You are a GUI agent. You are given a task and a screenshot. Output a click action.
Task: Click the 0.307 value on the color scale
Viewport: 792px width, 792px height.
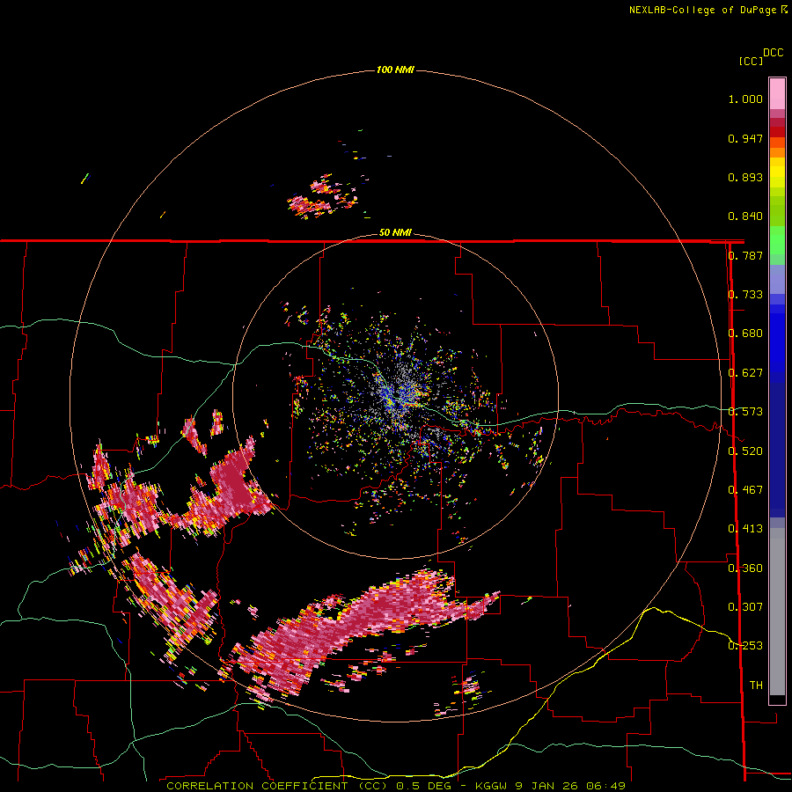click(x=745, y=607)
